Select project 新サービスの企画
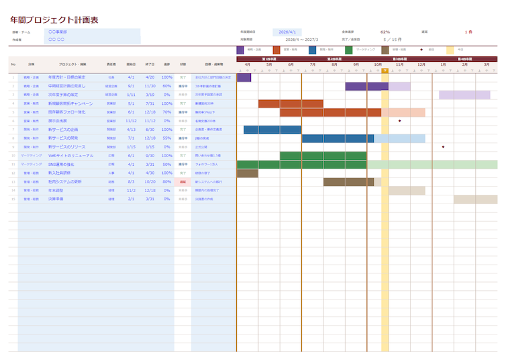The width and height of the screenshot is (506, 358). tap(63, 130)
